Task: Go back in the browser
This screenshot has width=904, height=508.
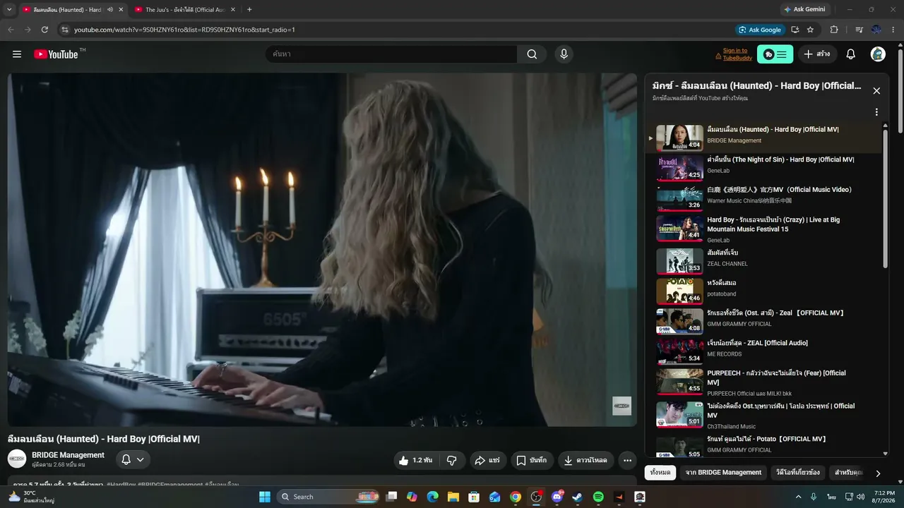Action: (11, 30)
